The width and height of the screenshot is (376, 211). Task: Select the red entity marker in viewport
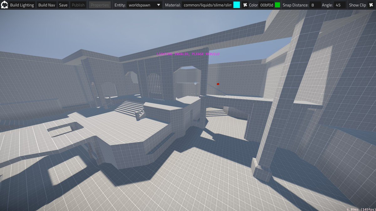[218, 84]
